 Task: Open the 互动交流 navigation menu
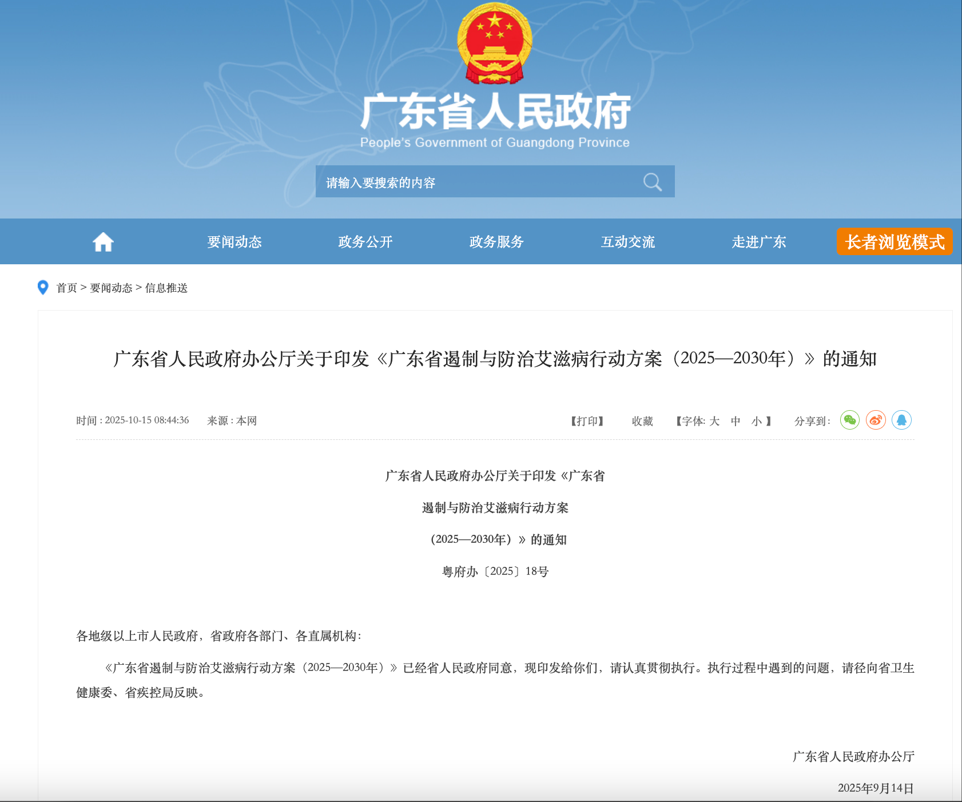(628, 242)
